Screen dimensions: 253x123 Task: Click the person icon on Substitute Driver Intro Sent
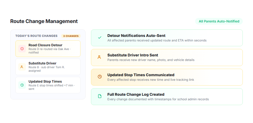[99, 57]
